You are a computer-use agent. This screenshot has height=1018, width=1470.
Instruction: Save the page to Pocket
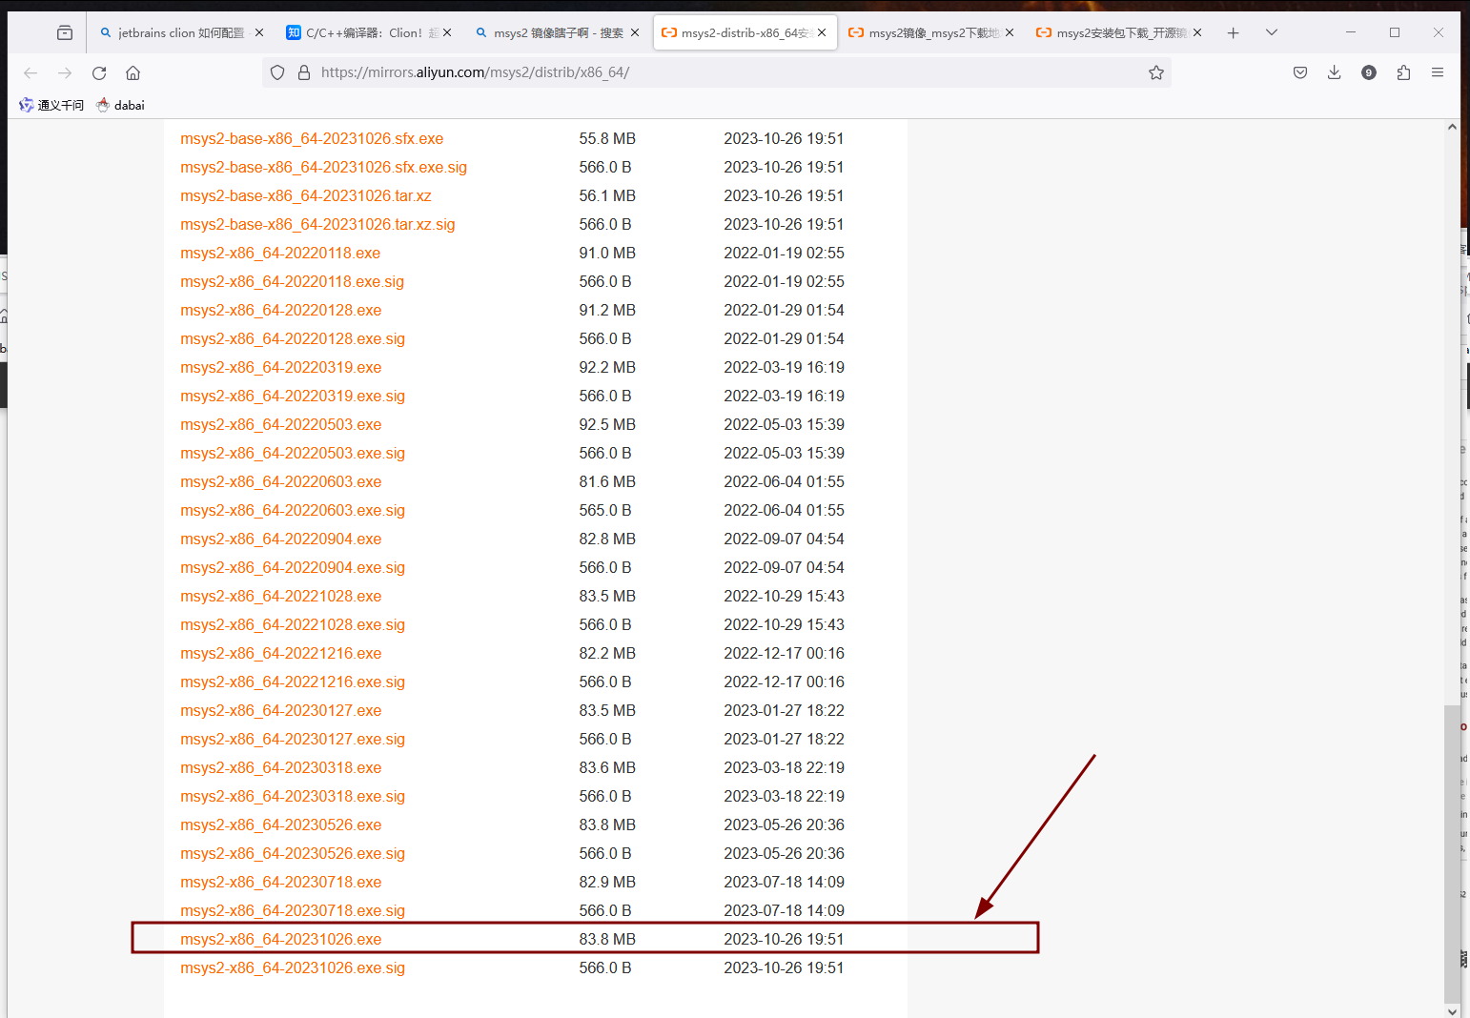pos(1299,71)
